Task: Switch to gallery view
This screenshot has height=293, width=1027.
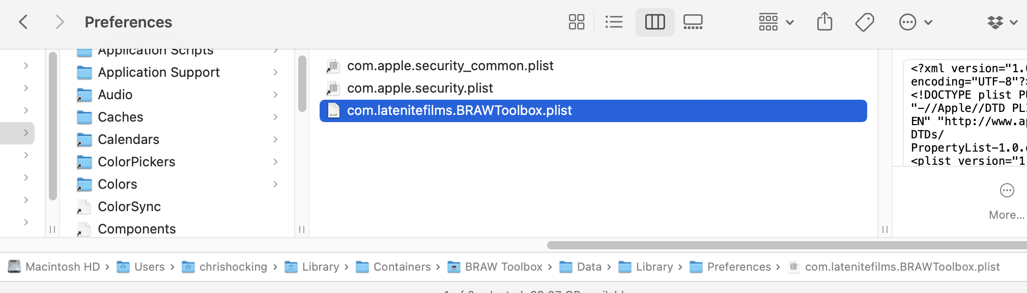Action: (x=693, y=22)
